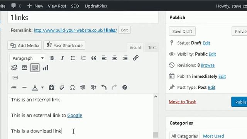Image resolution: width=247 pixels, height=139 pixels.
Task: Edit the Visibility Public setting
Action: (212, 54)
